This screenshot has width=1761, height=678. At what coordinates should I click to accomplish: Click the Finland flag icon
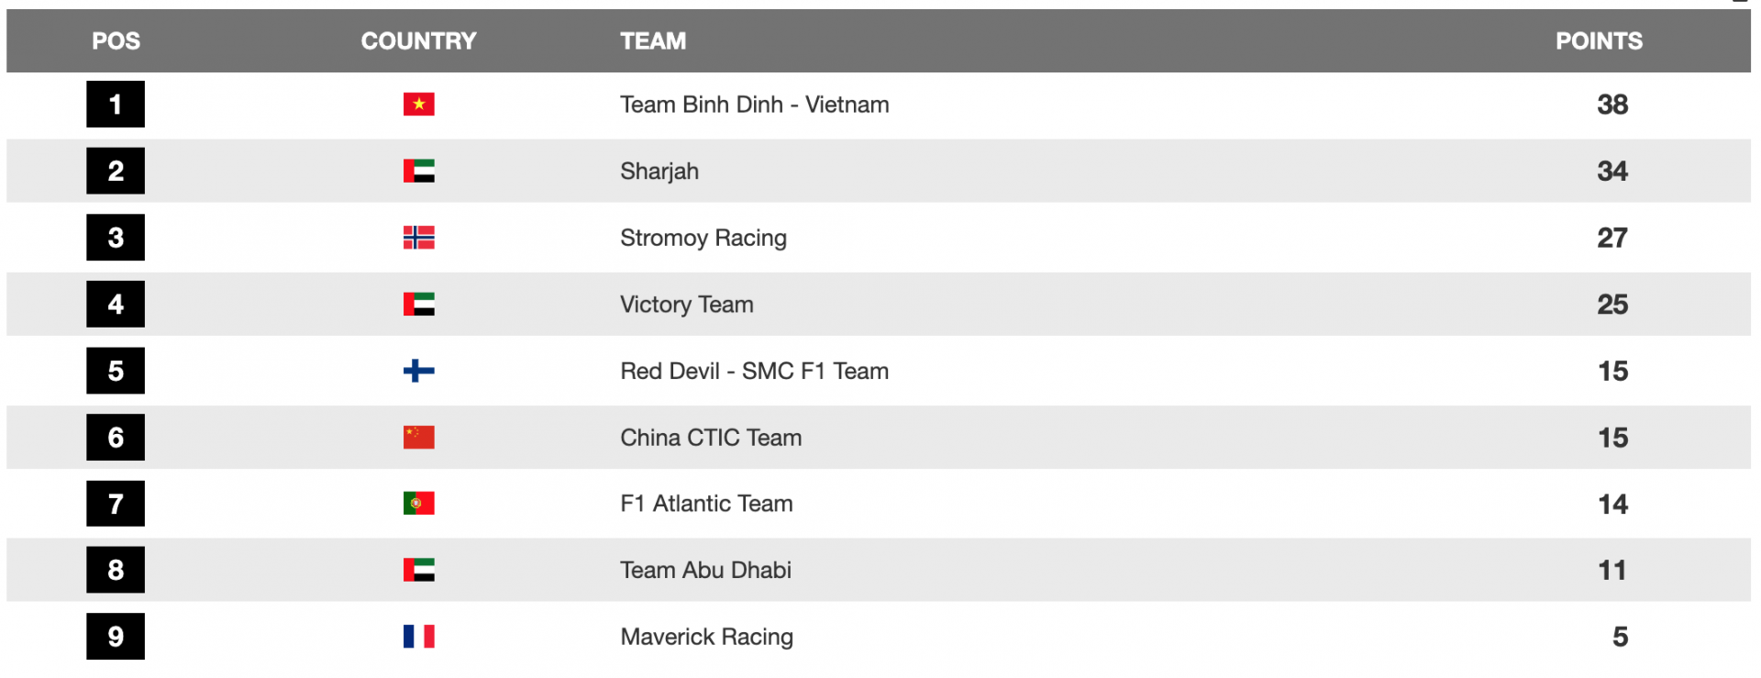click(x=418, y=371)
